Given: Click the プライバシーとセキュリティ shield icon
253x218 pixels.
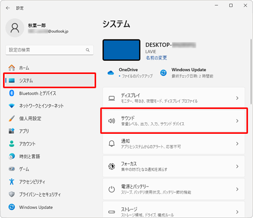Looking at the screenshot, I should pos(12,194).
